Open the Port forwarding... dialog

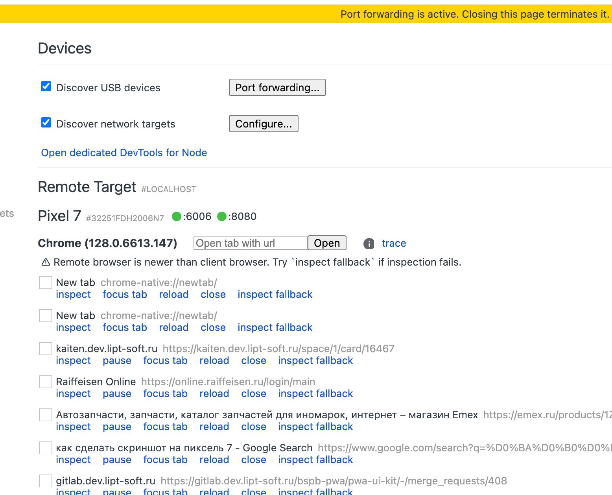[277, 87]
